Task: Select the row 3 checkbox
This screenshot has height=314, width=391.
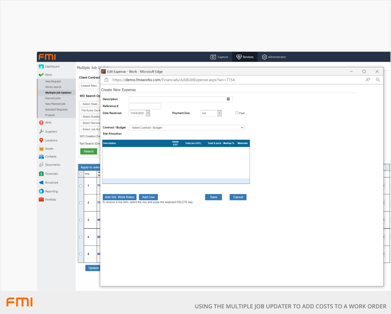Action: tap(81, 220)
